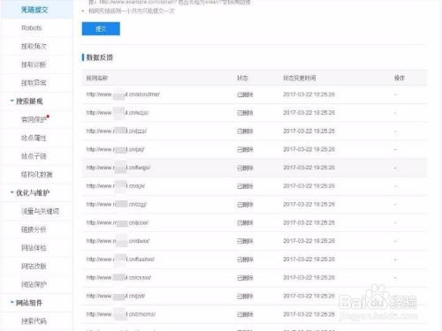Click the 状态变更时间 column header
Screen dimensions: 442x331
[x=300, y=78]
